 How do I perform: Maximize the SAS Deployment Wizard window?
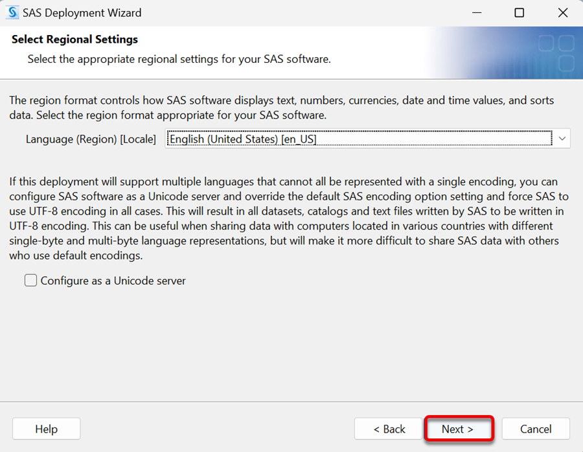point(520,13)
